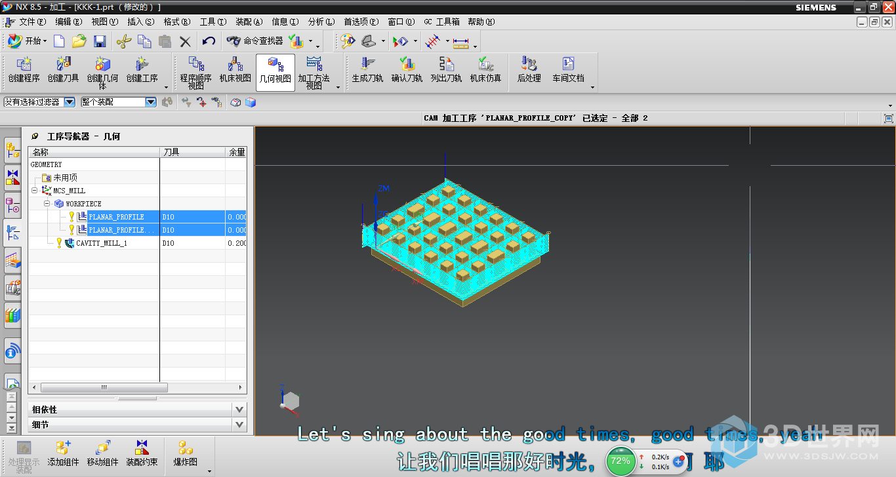Click Move Component (移动组件) button
Image resolution: width=896 pixels, height=477 pixels.
click(102, 453)
